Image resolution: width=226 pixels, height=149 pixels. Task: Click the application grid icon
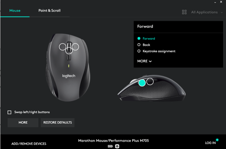(x=184, y=12)
